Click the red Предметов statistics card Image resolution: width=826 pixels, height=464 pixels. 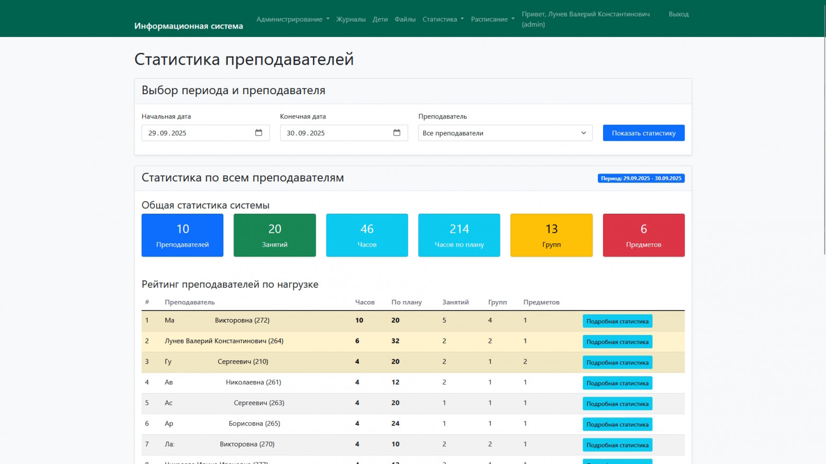pos(643,235)
